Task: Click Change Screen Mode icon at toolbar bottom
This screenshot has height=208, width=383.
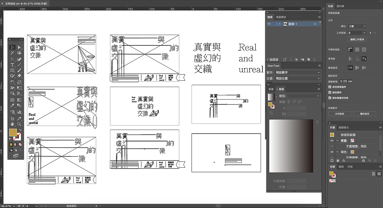Action: click(16, 156)
